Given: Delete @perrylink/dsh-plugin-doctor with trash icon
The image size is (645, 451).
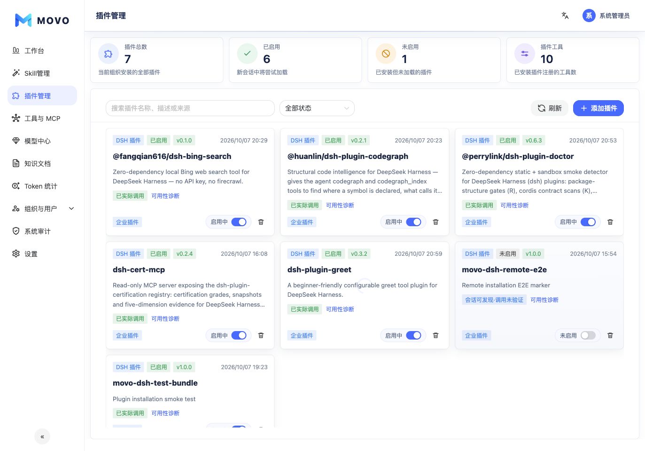Looking at the screenshot, I should pos(610,222).
